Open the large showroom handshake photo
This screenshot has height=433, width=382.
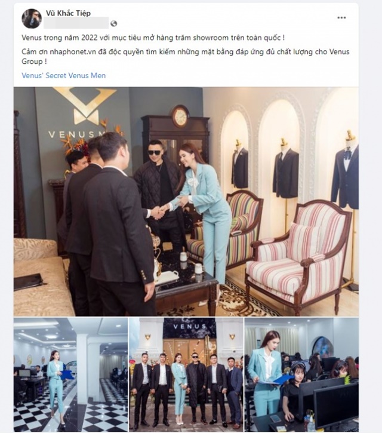coord(186,202)
